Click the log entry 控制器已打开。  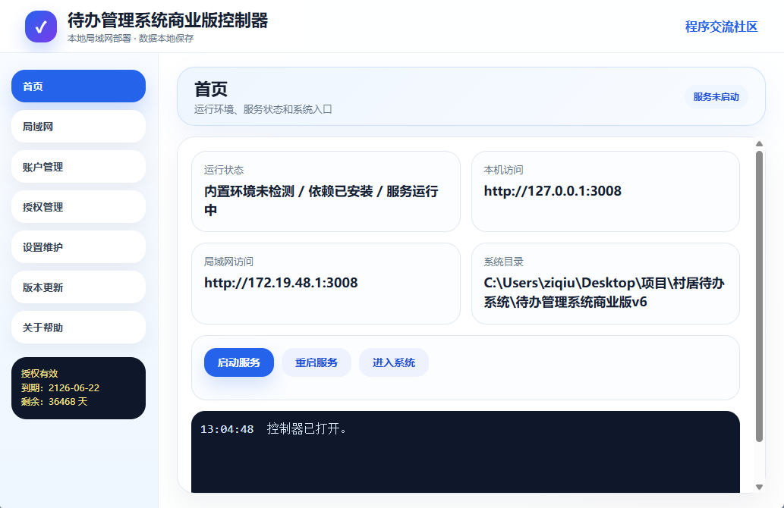[307, 428]
